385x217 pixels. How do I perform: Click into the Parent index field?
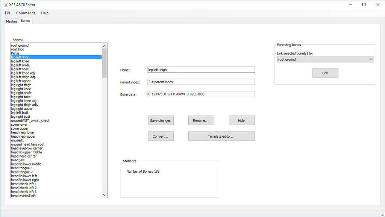click(x=201, y=82)
